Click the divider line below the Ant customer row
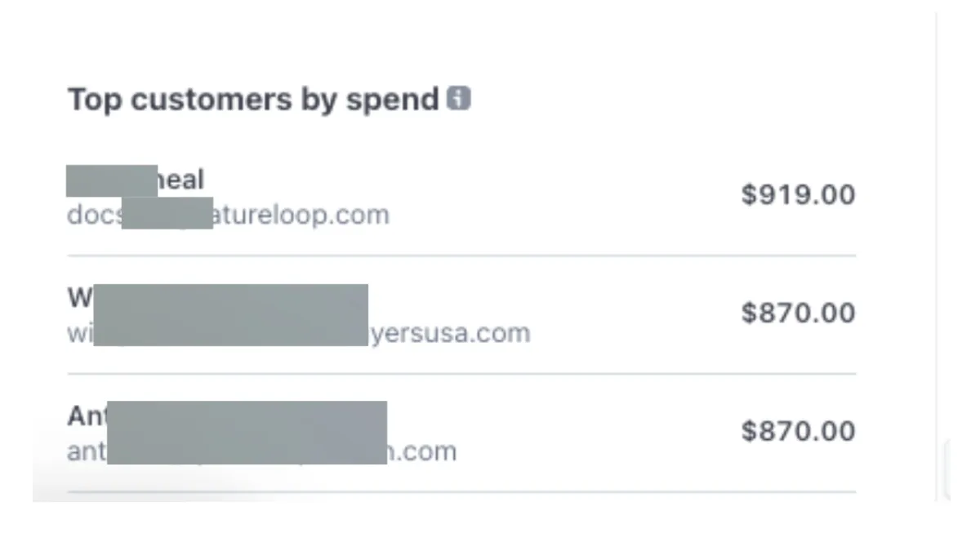This screenshot has width=980, height=551. pos(461,492)
